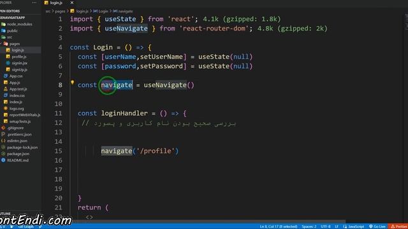Open README.md file
408x229 pixels.
(x=18, y=160)
